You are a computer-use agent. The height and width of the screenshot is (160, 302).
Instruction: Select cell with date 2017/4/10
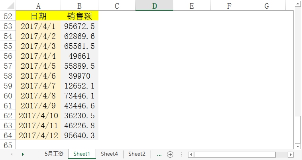click(x=38, y=116)
